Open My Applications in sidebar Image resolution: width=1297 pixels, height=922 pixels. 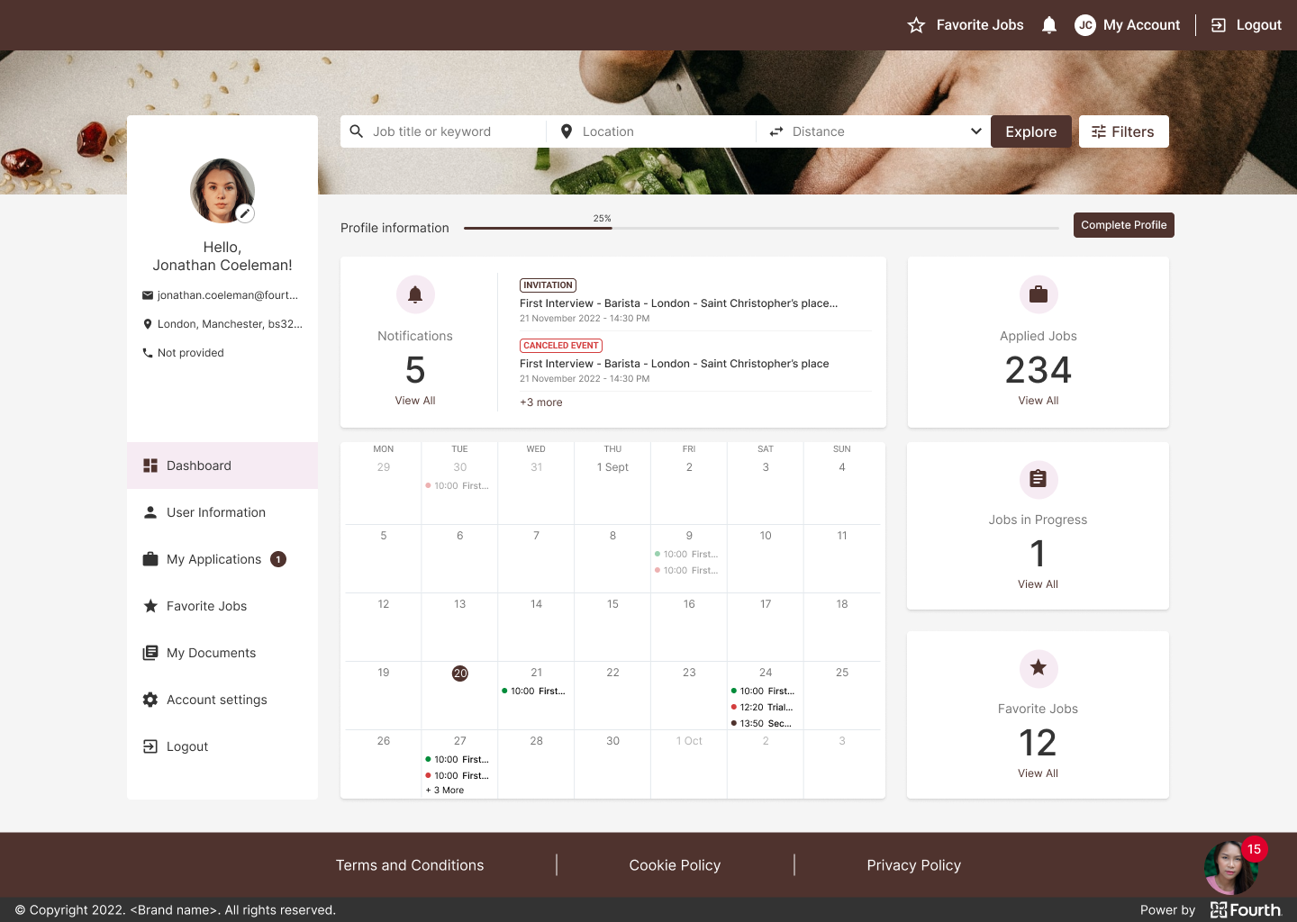pos(213,559)
